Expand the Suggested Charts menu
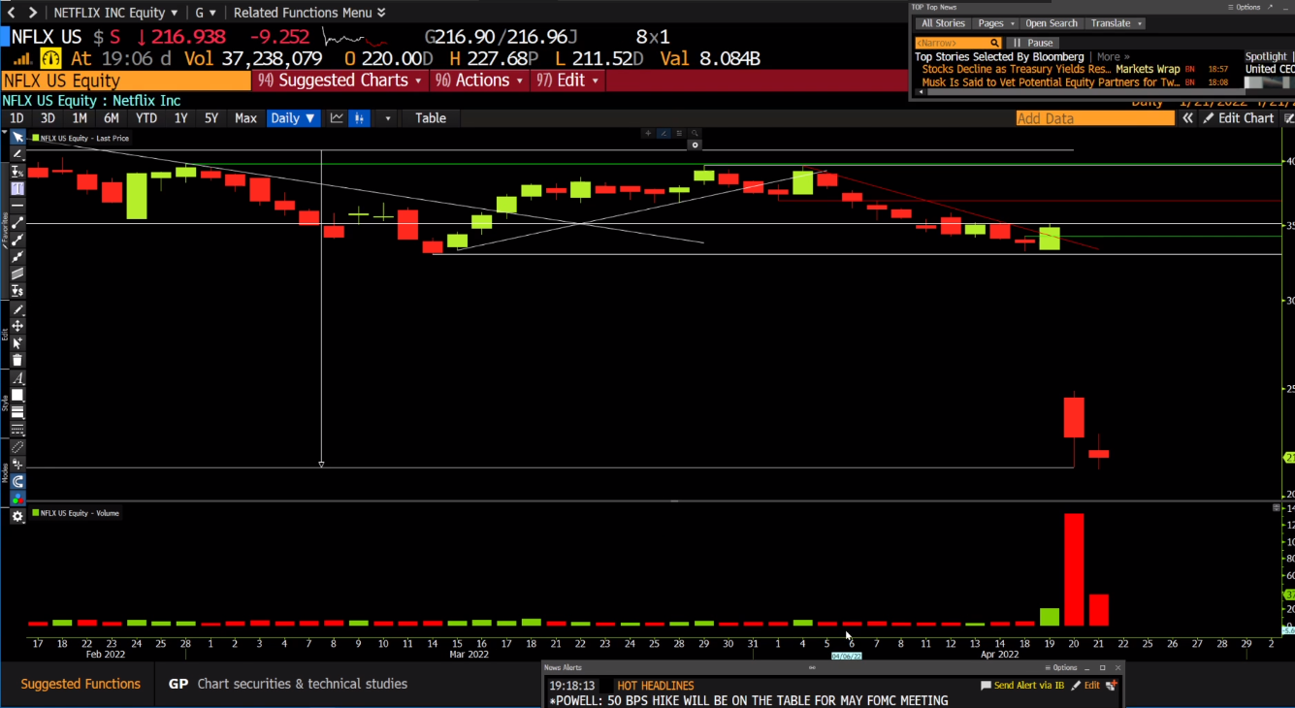Viewport: 1295px width, 708px height. pos(340,80)
